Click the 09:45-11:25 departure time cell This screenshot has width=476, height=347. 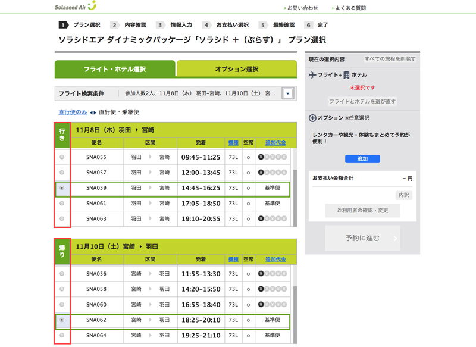[201, 157]
